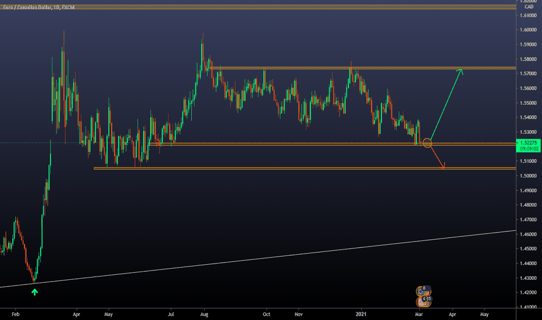Select the orange resistance line near 1.57400
The height and width of the screenshot is (320, 542).
[x=363, y=68]
